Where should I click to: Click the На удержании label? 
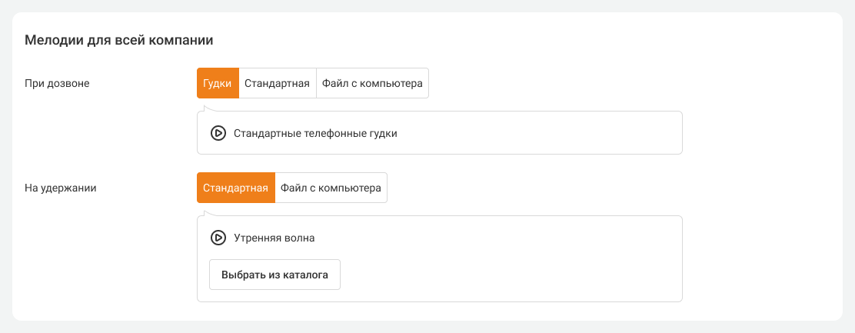[x=61, y=188]
